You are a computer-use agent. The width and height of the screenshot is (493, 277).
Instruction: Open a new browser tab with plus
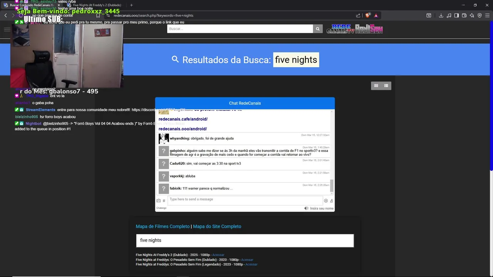point(131,5)
